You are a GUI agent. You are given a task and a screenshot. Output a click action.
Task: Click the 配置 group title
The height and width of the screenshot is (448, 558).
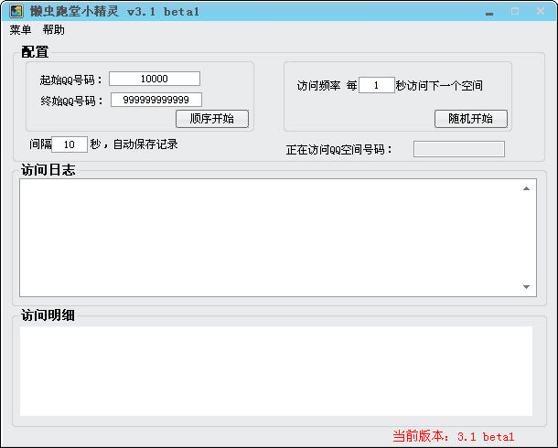pos(35,52)
